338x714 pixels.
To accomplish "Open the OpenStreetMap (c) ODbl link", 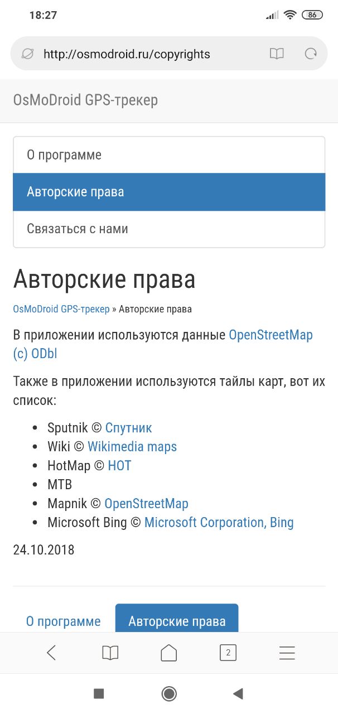I will 163,345.
